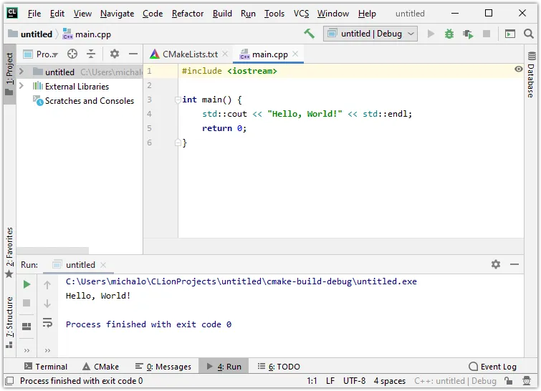Open the Navigate menu
Image resolution: width=541 pixels, height=391 pixels.
(x=117, y=14)
